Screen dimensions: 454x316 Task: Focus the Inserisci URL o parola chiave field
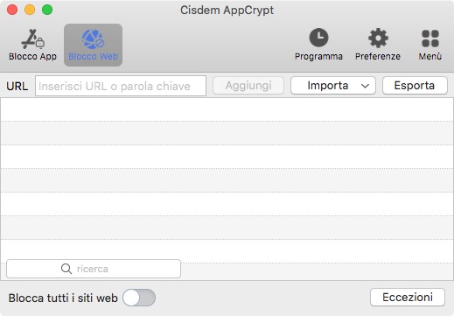[x=121, y=86]
